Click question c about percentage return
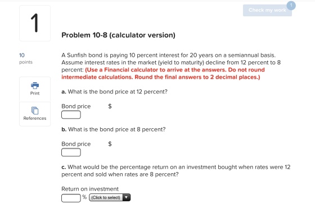 pos(176,170)
